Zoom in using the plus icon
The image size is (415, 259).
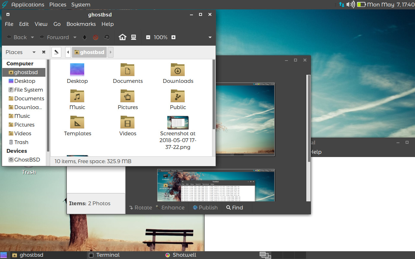pos(173,37)
